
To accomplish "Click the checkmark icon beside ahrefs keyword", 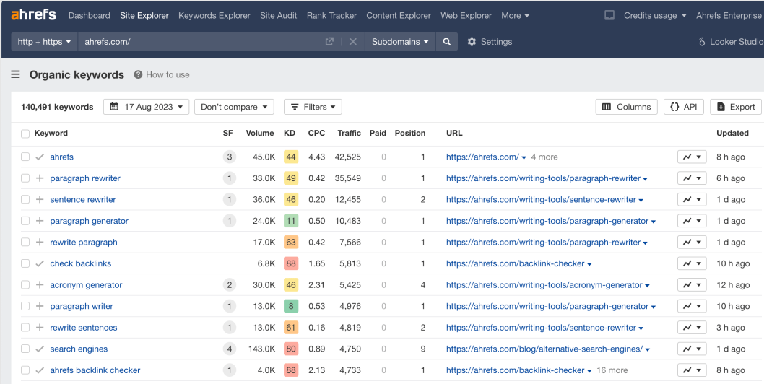I will [x=40, y=157].
